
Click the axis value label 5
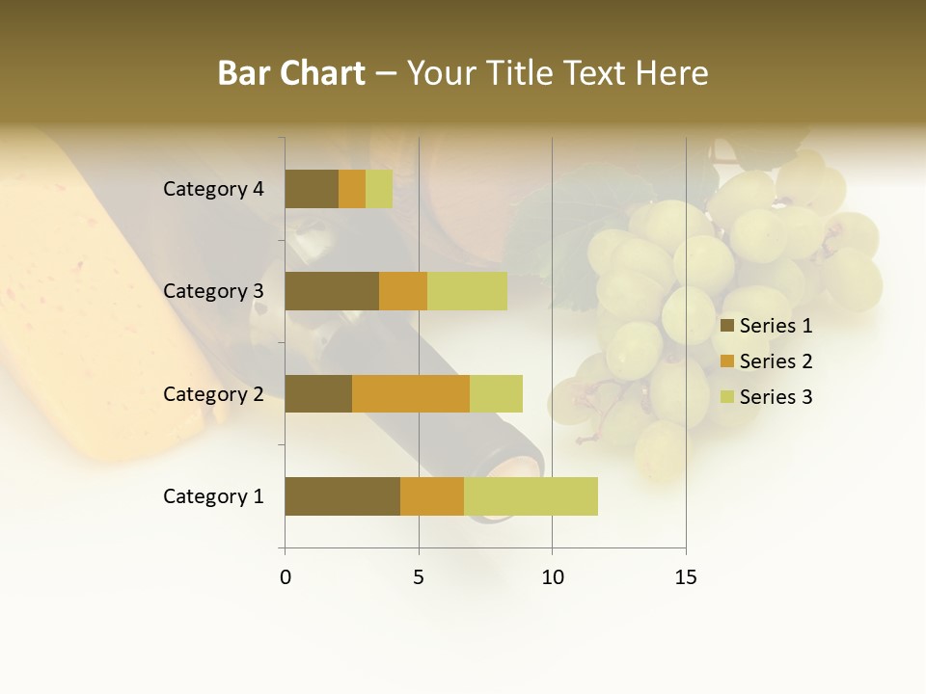point(419,577)
